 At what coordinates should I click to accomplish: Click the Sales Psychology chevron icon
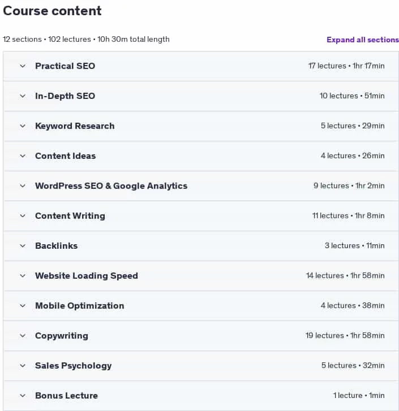pyautogui.click(x=23, y=366)
